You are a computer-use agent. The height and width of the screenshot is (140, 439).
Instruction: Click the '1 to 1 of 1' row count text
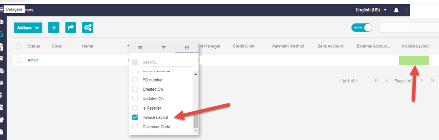point(348,81)
